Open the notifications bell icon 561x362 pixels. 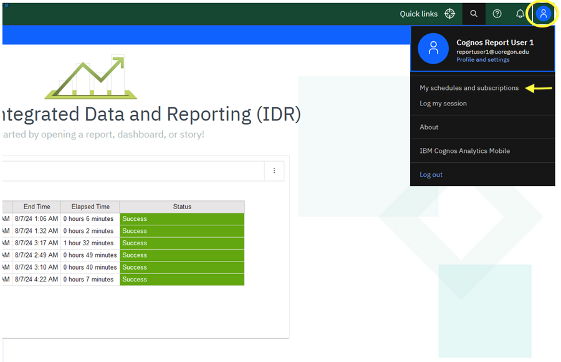pyautogui.click(x=520, y=14)
